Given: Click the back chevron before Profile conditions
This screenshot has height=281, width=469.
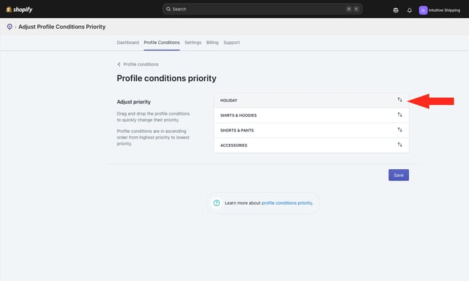Looking at the screenshot, I should click(x=119, y=64).
